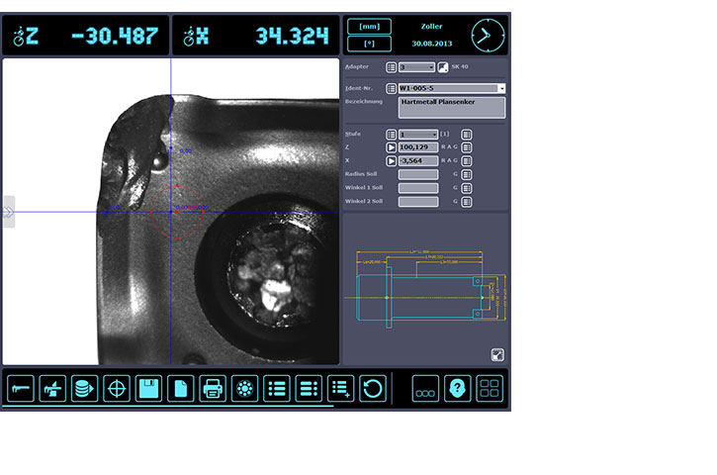Expand the Ident-Nr. W1-005-5 dropdown
This screenshot has width=717, height=475.
pos(501,89)
